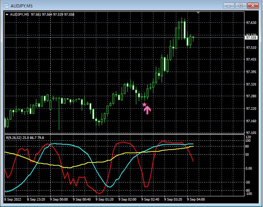Image resolution: width=263 pixels, height=207 pixels.
Task: Click the current price label 97.558
Action: (251, 38)
